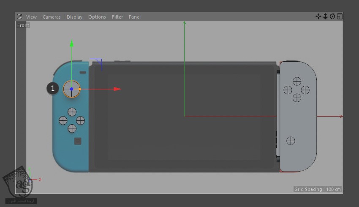Select the left face button circle on right Joy-Con
The width and height of the screenshot is (359, 207).
tap(288, 90)
